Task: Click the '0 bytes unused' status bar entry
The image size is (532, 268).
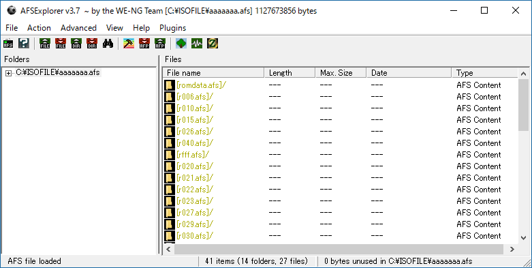Action: pyautogui.click(x=398, y=261)
